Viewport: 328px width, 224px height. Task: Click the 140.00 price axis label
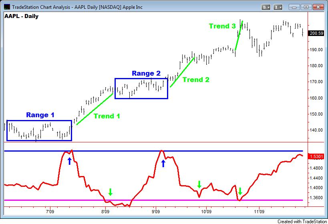(x=316, y=130)
